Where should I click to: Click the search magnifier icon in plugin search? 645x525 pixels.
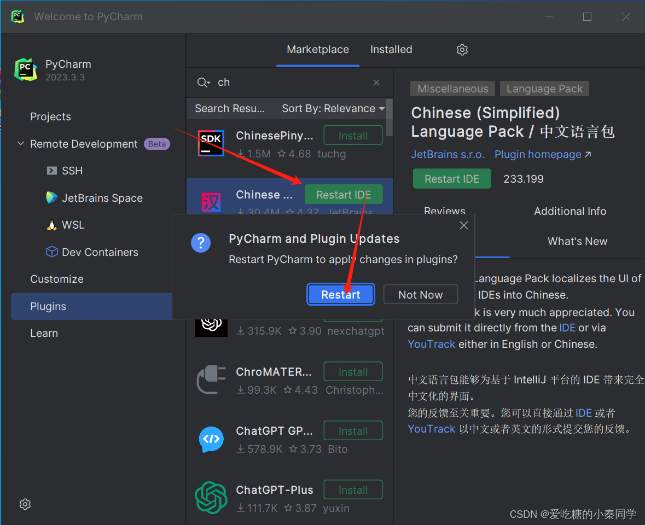[x=203, y=83]
